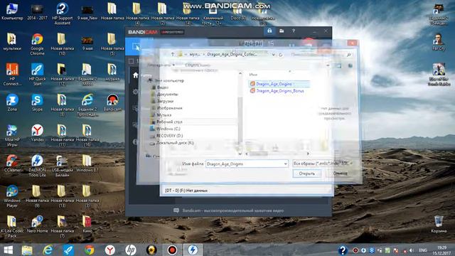Open the DAEMON Tools Lite desktop icon

[37, 166]
